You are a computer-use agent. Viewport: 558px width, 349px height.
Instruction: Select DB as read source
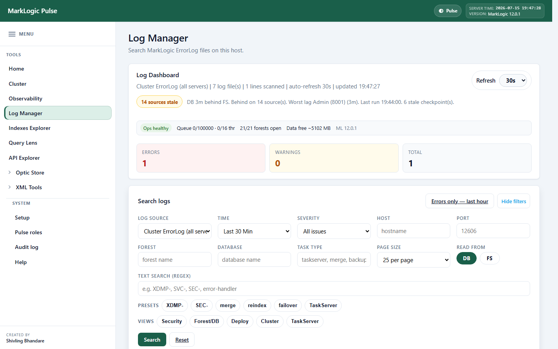467,258
